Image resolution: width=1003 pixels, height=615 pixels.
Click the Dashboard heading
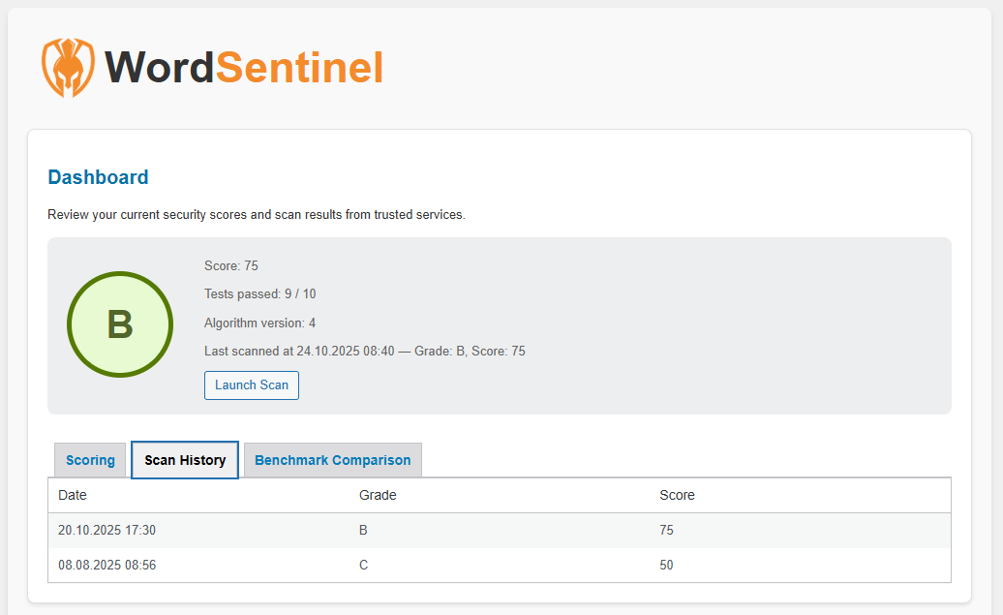click(98, 177)
